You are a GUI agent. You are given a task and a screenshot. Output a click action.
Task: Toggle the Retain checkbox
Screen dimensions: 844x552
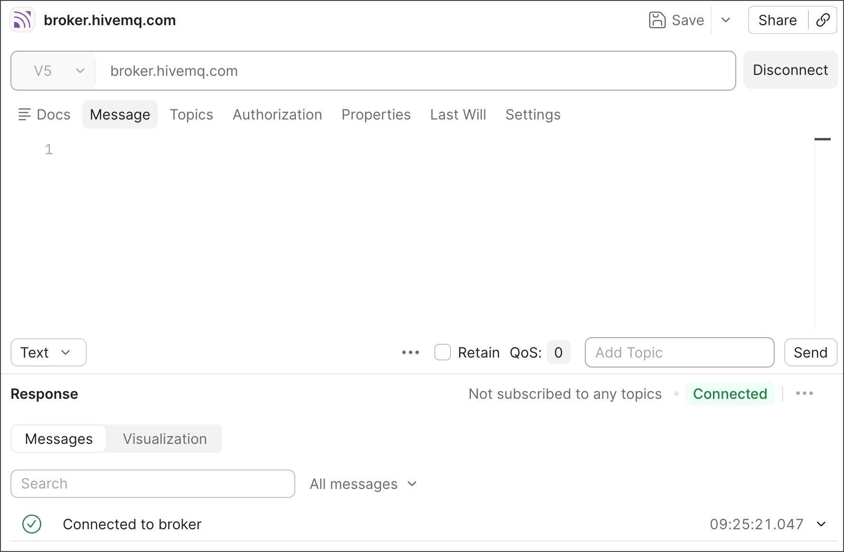442,352
